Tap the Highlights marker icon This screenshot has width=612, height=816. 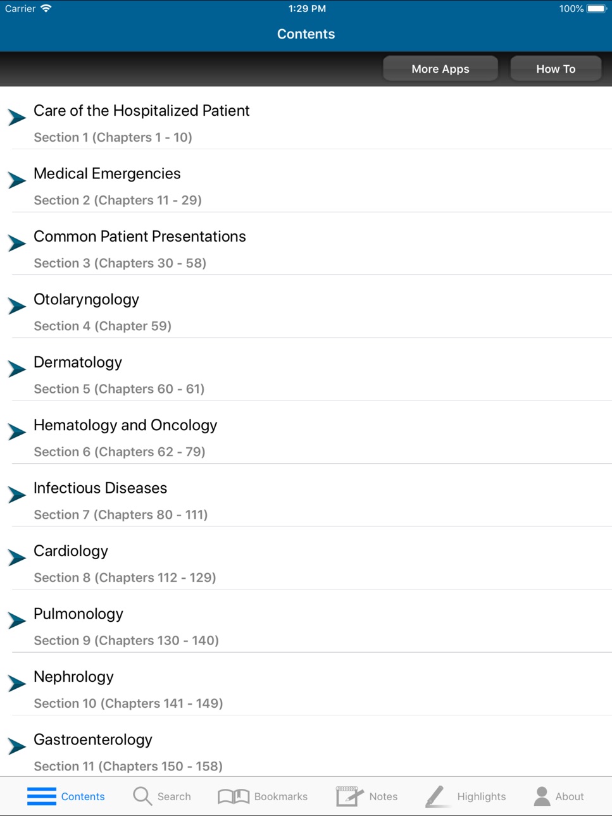[437, 796]
